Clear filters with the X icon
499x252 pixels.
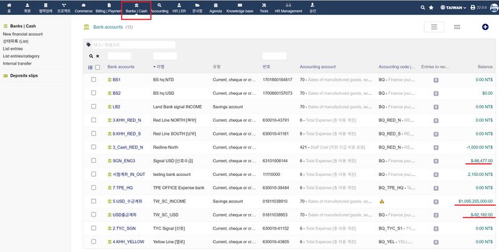[97, 56]
